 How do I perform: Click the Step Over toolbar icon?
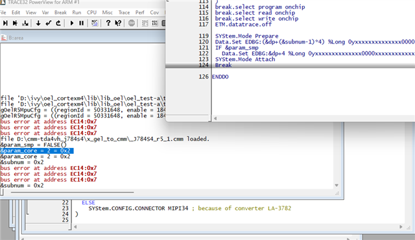[15, 23]
